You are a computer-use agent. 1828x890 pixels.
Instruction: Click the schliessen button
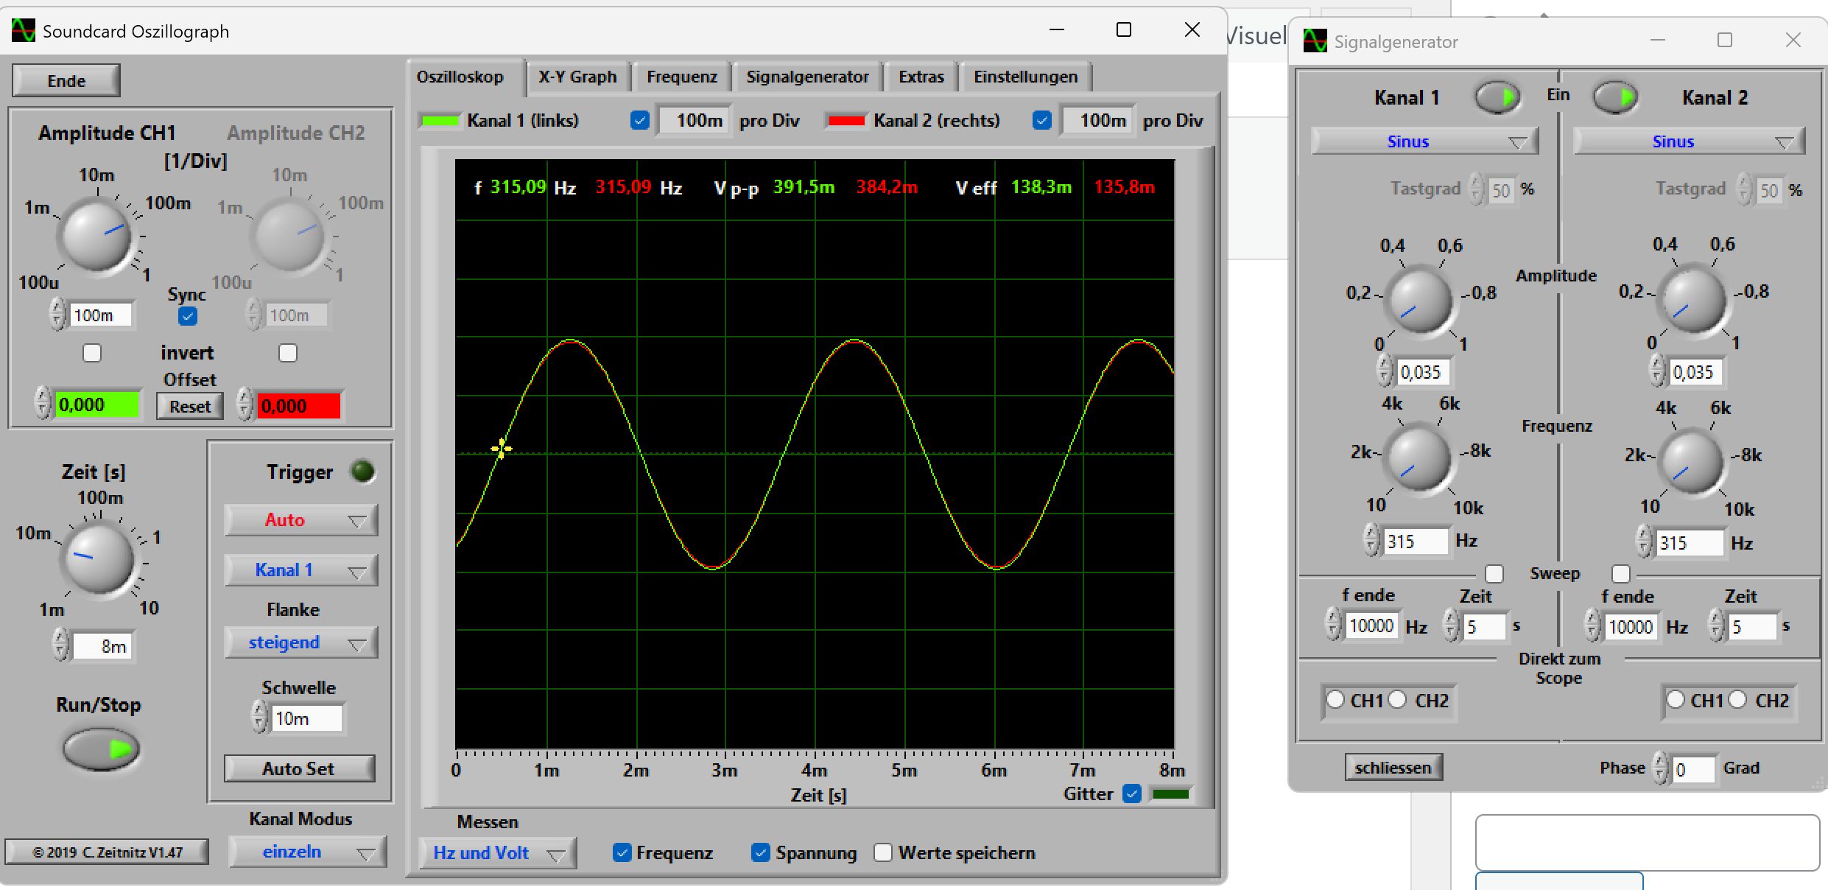(x=1393, y=768)
